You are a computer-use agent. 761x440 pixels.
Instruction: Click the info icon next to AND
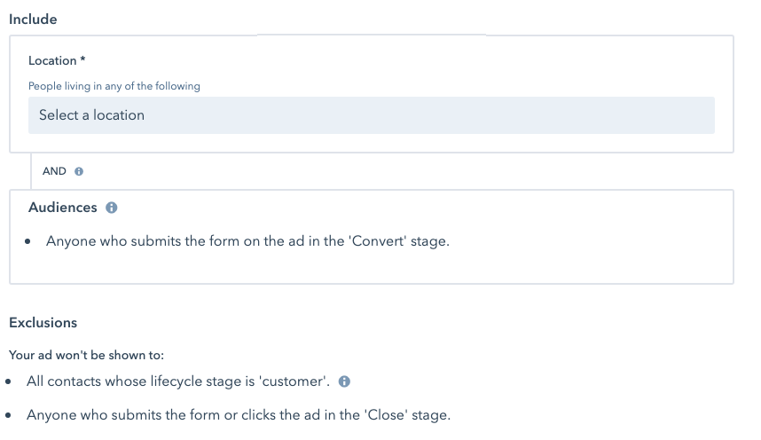click(79, 171)
